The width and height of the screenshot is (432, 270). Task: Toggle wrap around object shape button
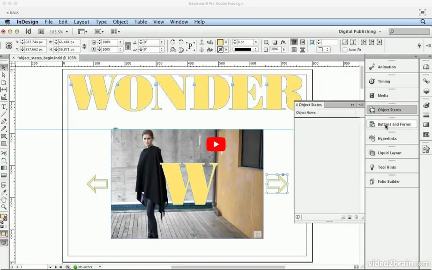[294, 50]
